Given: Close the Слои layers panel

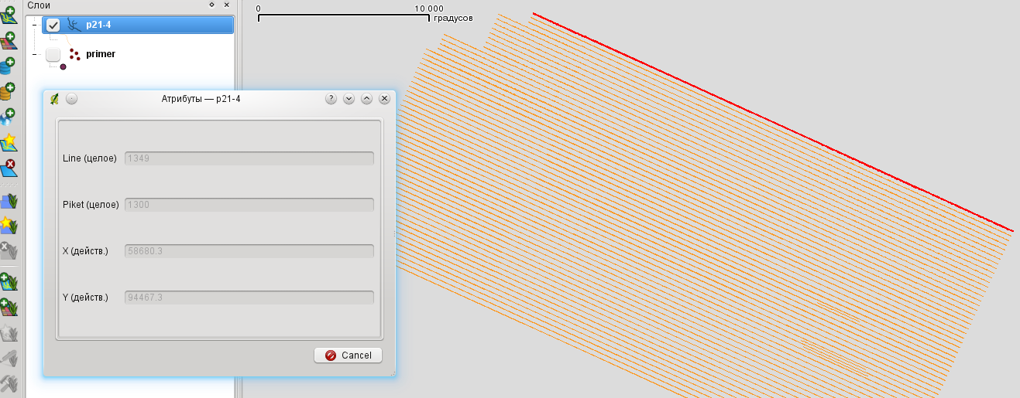Looking at the screenshot, I should pyautogui.click(x=226, y=5).
